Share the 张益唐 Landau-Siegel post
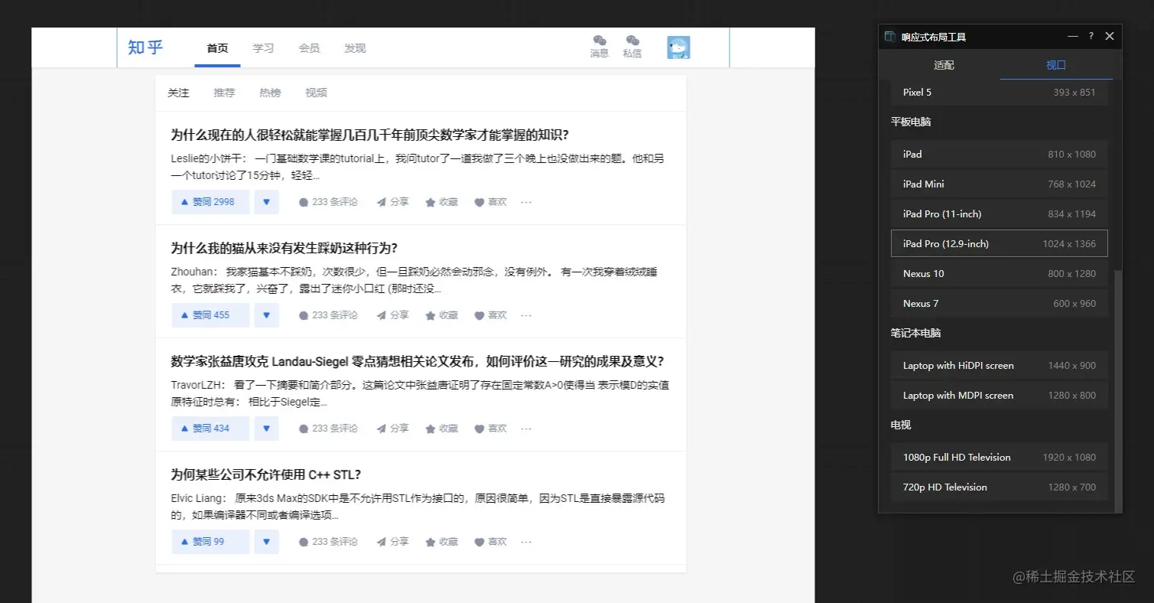 pos(392,429)
